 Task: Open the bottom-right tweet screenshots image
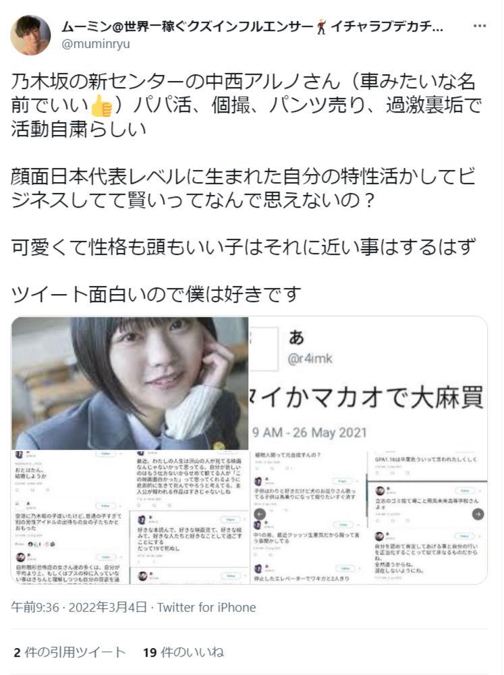click(x=368, y=517)
